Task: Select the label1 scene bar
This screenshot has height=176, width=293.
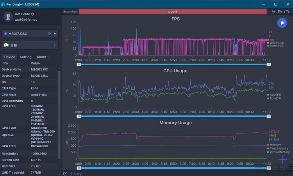Action: coord(172,12)
